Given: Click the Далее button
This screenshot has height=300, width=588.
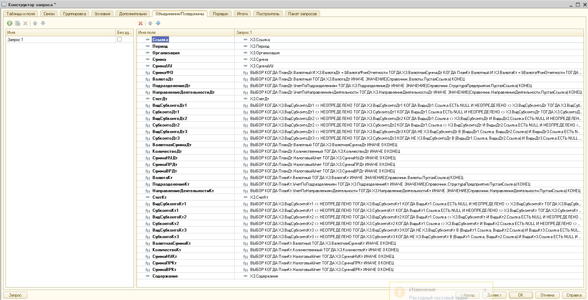Looking at the screenshot, I should (x=494, y=295).
